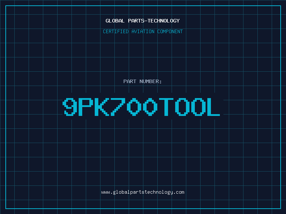Click the zero immediately after the 7

tap(134, 107)
